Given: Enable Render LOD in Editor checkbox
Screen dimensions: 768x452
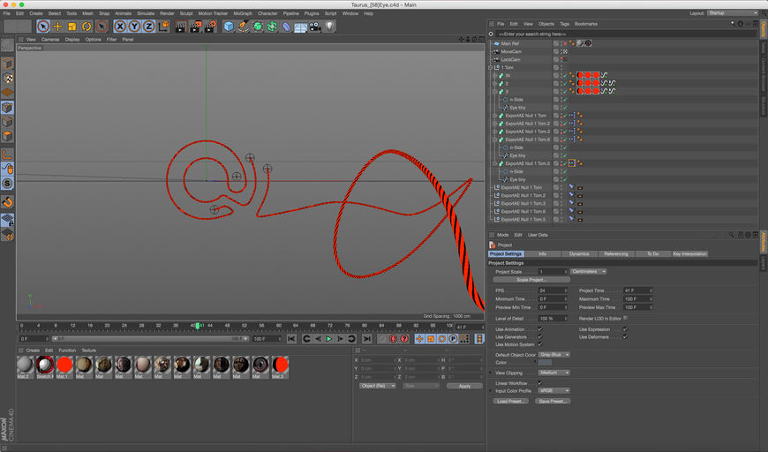Looking at the screenshot, I should click(x=625, y=318).
